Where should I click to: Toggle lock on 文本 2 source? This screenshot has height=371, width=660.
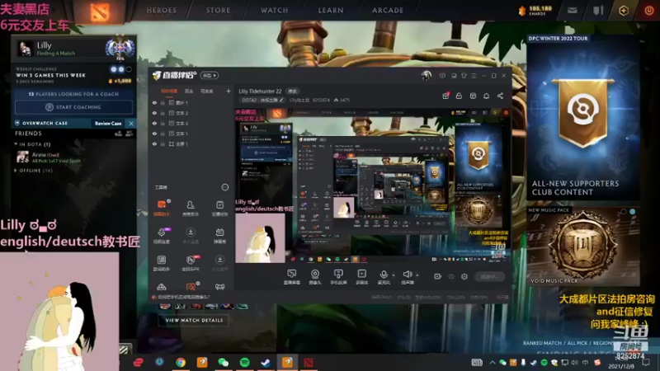pyautogui.click(x=163, y=113)
